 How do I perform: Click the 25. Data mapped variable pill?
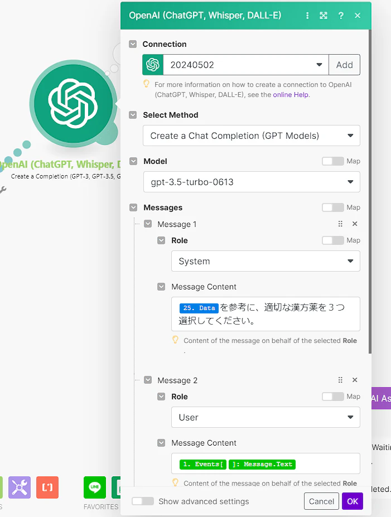point(199,308)
